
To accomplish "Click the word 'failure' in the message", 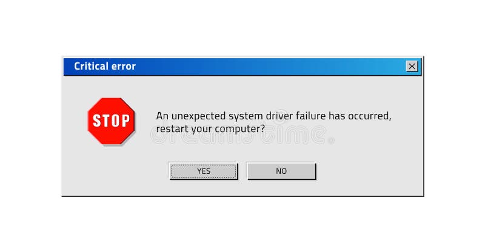I will click(x=310, y=116).
